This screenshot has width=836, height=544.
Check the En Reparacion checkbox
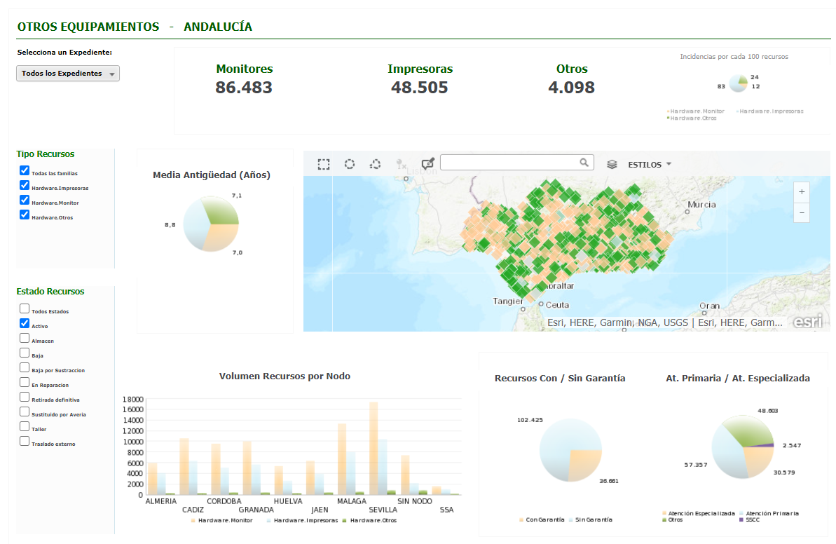(x=25, y=382)
